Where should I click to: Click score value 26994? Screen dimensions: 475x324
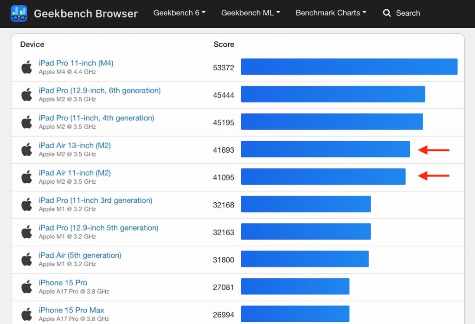click(224, 315)
